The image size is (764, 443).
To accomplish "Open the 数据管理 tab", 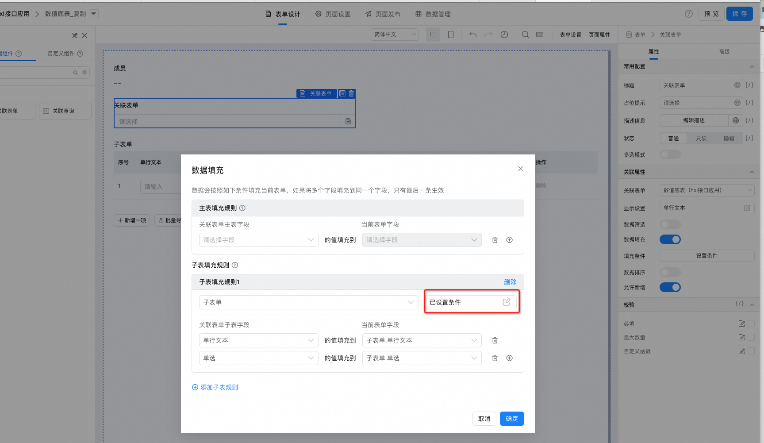I will [x=433, y=14].
